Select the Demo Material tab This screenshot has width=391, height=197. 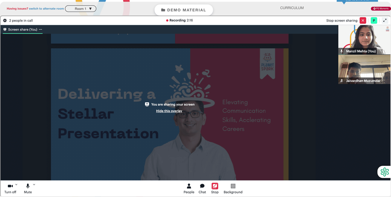[x=184, y=10]
